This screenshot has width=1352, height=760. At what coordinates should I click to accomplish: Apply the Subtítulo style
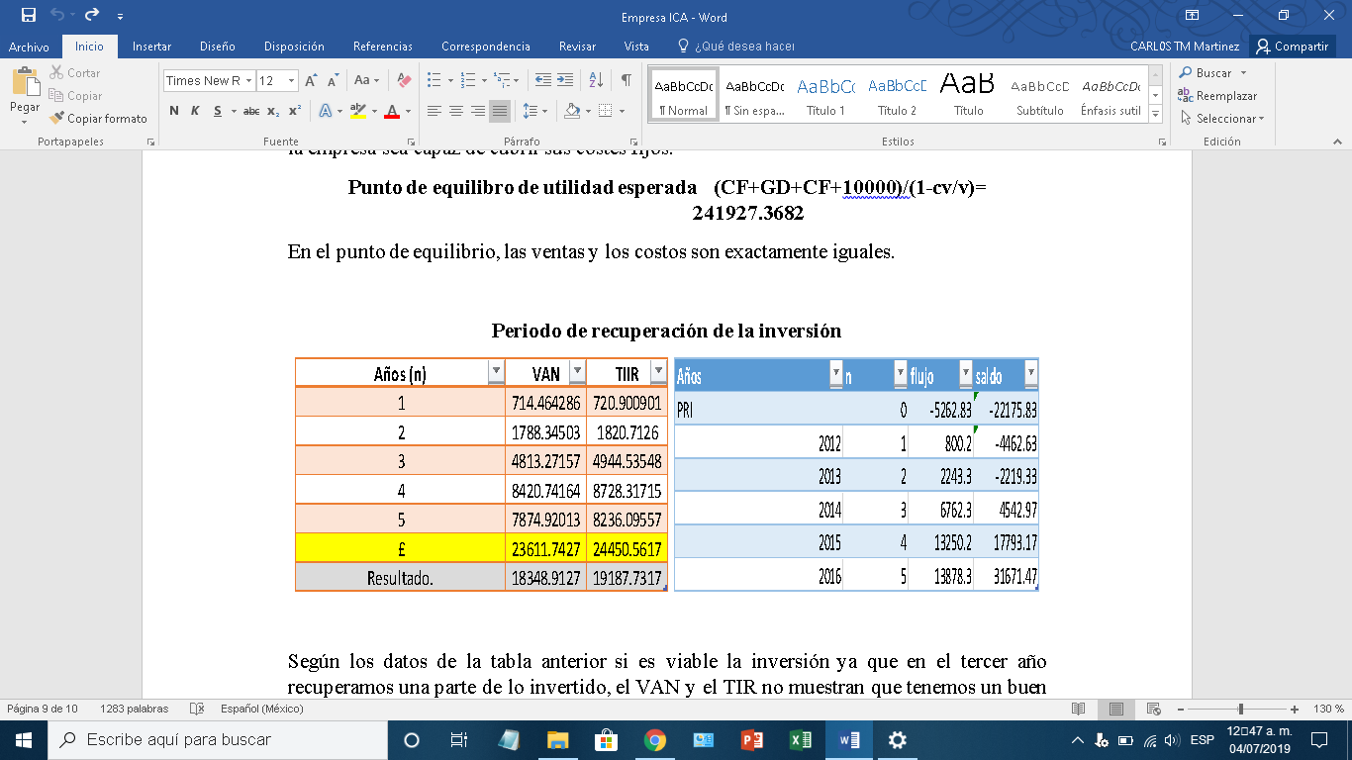pos(1039,96)
